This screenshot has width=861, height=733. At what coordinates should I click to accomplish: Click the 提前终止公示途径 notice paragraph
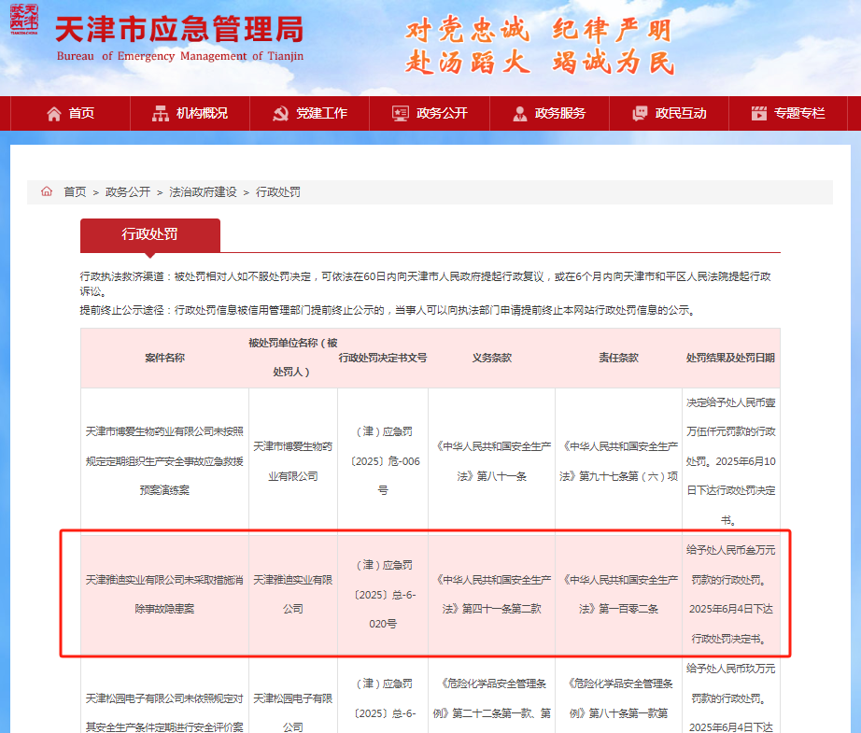[x=388, y=311]
